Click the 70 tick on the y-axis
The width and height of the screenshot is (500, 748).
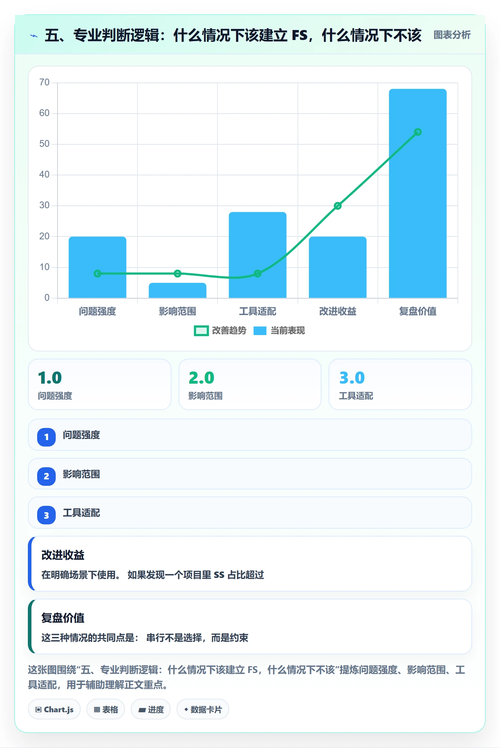point(44,83)
